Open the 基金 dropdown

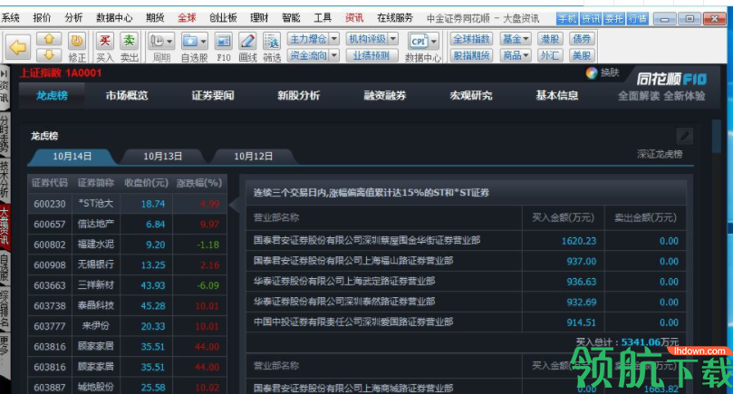tap(516, 39)
